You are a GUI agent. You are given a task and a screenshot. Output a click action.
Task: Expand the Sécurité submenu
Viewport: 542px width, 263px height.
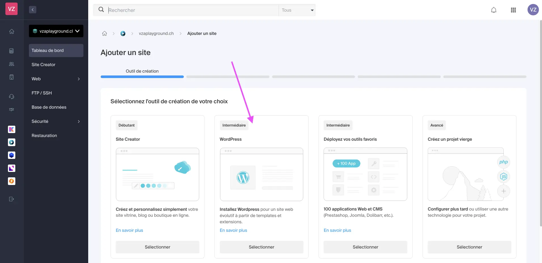(56, 121)
